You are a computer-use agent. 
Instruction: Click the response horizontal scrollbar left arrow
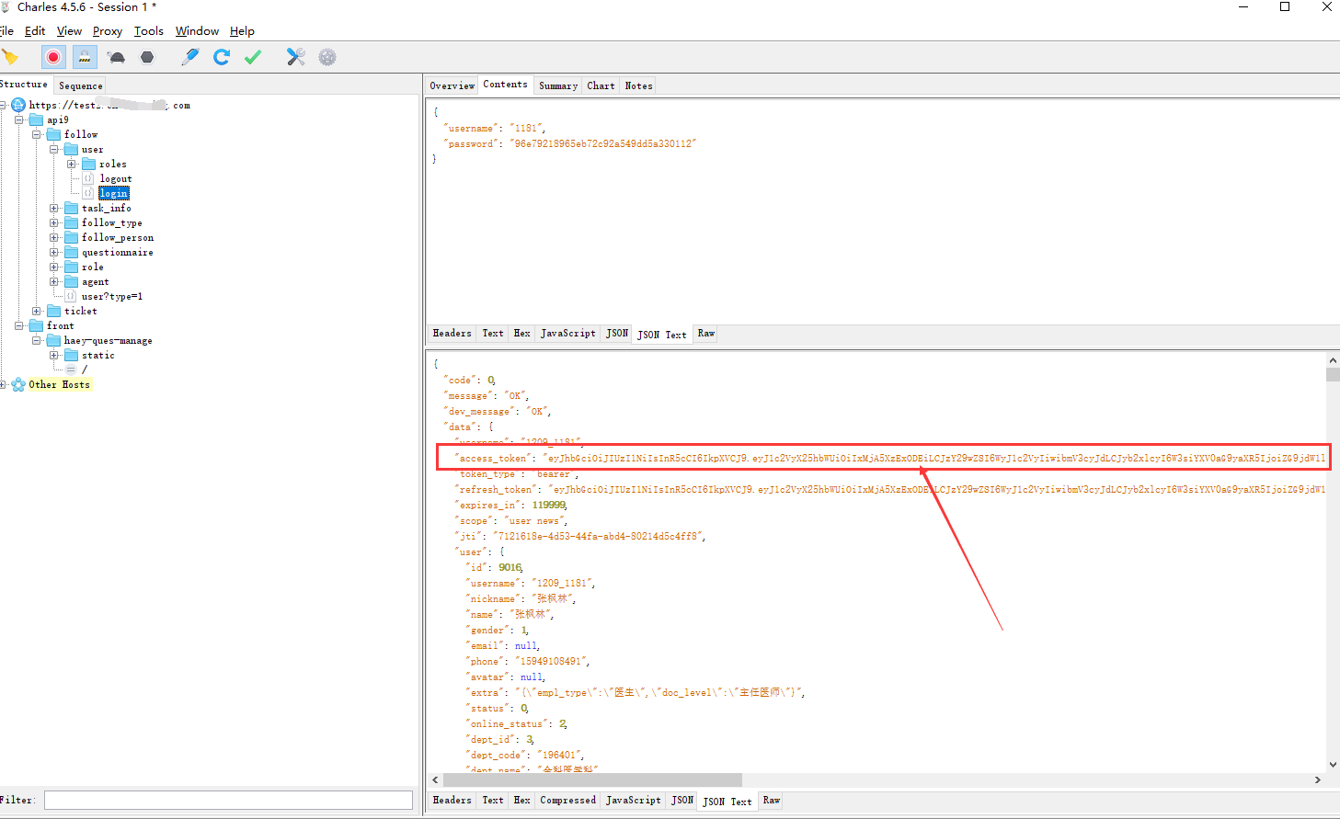435,779
